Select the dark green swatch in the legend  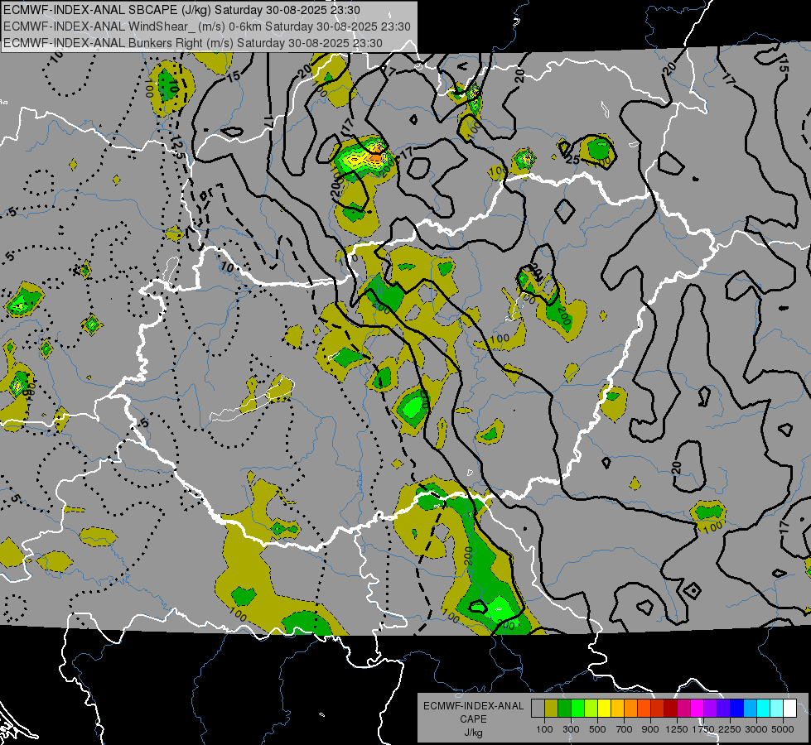click(564, 709)
